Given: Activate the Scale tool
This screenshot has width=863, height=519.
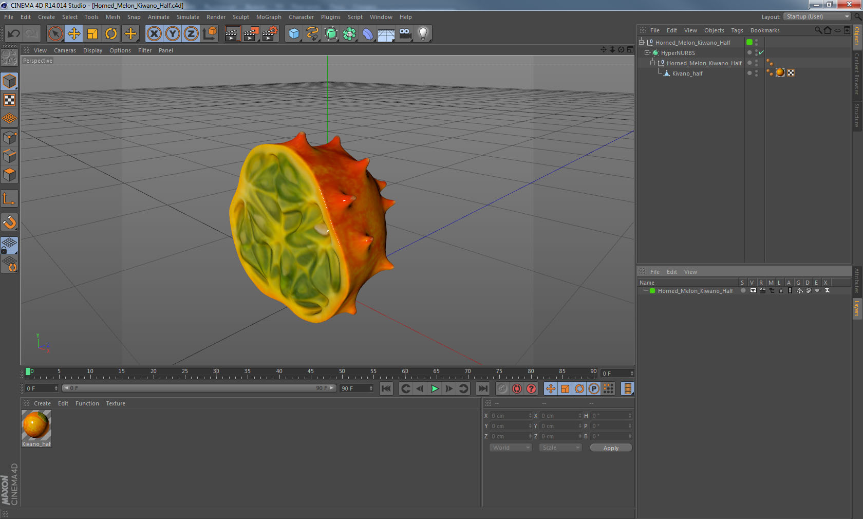Looking at the screenshot, I should click(92, 34).
